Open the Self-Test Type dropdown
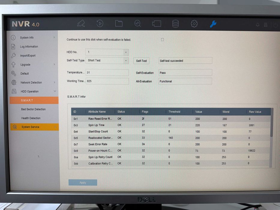 (x=107, y=61)
